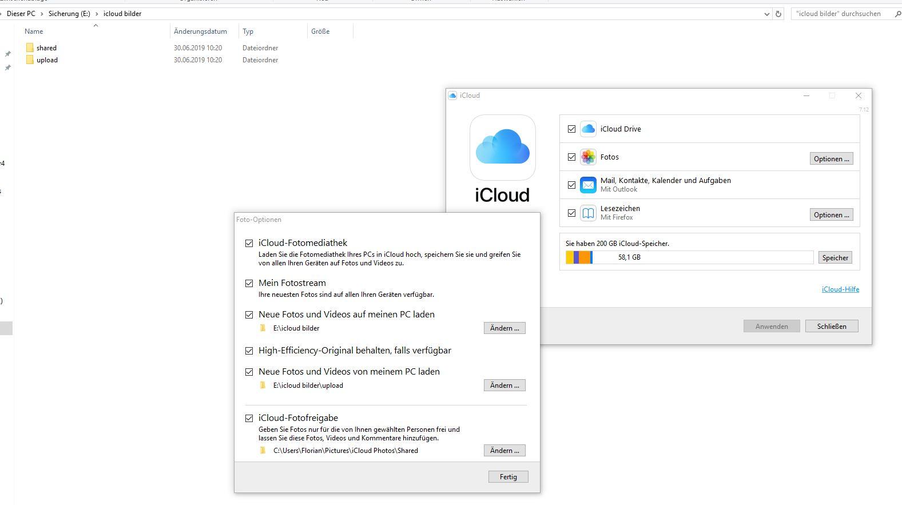Click folder icon next to iCloud Photos\Shared path
This screenshot has width=902, height=505.
263,450
